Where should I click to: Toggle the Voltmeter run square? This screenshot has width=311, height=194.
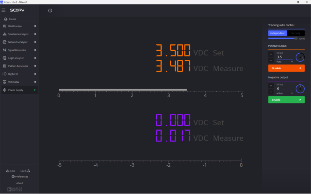tap(35, 82)
